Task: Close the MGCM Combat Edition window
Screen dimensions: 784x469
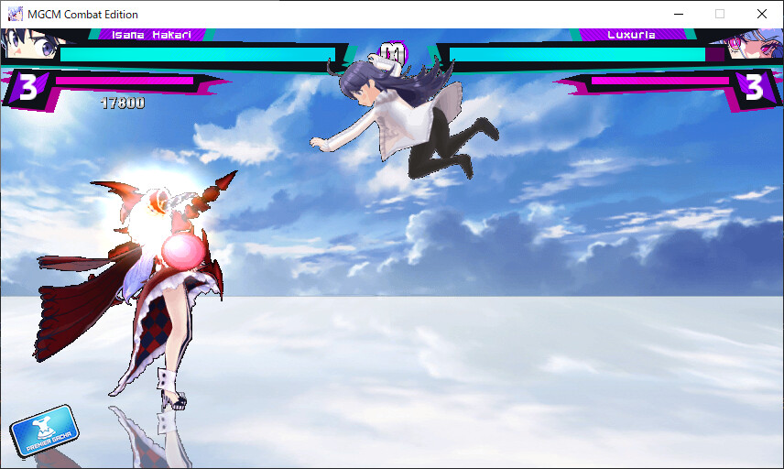Action: [x=762, y=14]
